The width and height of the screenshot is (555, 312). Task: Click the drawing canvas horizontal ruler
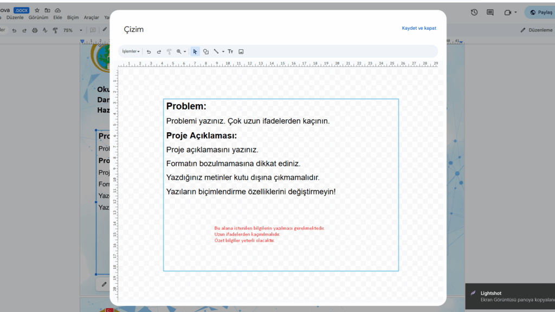[278, 64]
